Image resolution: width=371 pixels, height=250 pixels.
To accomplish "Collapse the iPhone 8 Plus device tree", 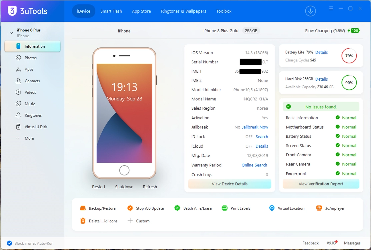I will [x=11, y=33].
